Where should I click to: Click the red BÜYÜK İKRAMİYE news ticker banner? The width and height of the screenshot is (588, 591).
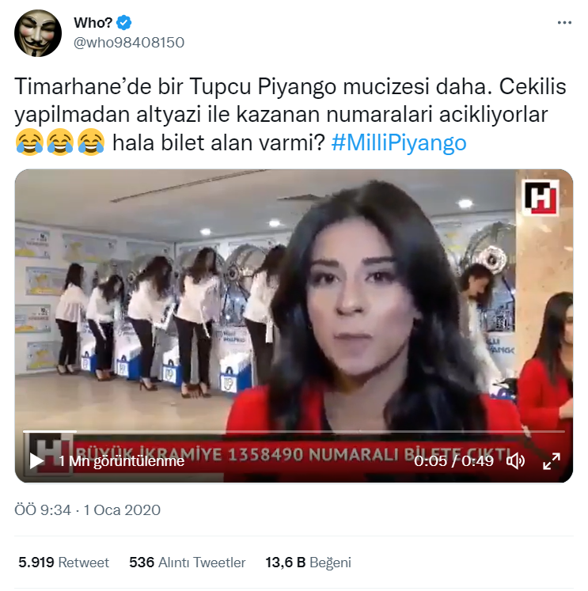coord(294,455)
